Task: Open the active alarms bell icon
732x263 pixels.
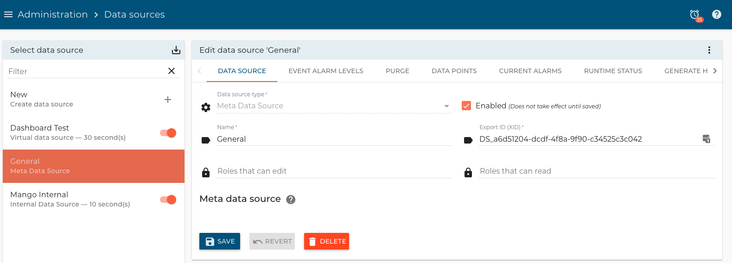Action: [x=695, y=15]
